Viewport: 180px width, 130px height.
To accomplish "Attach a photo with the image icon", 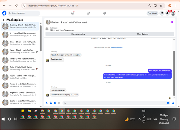I will tap(51, 103).
